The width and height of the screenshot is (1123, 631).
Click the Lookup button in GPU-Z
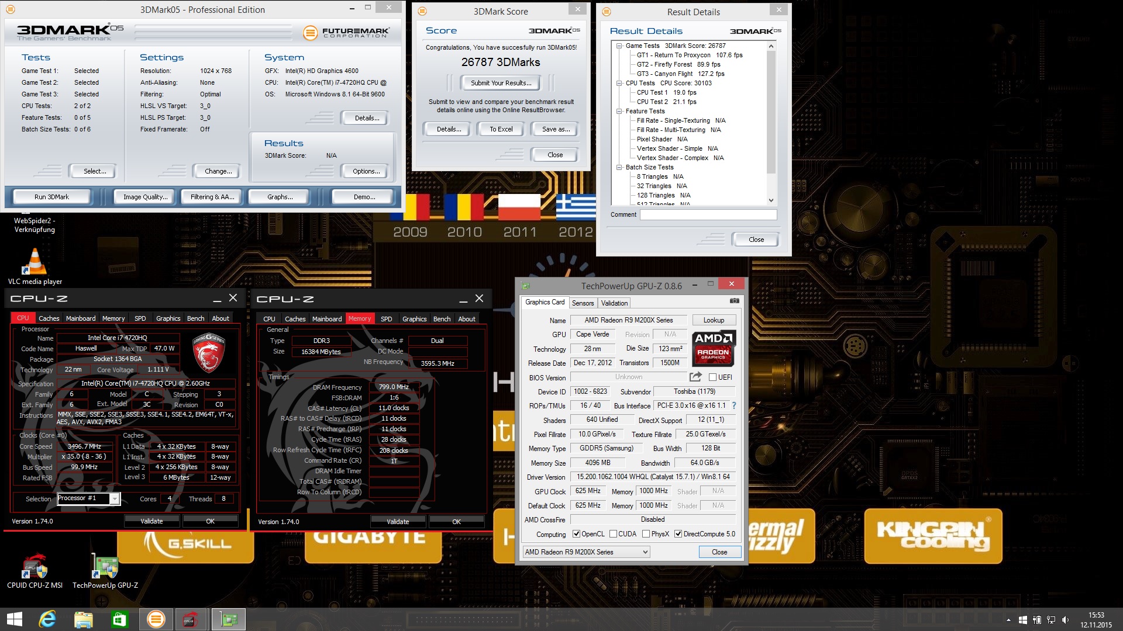pos(714,320)
